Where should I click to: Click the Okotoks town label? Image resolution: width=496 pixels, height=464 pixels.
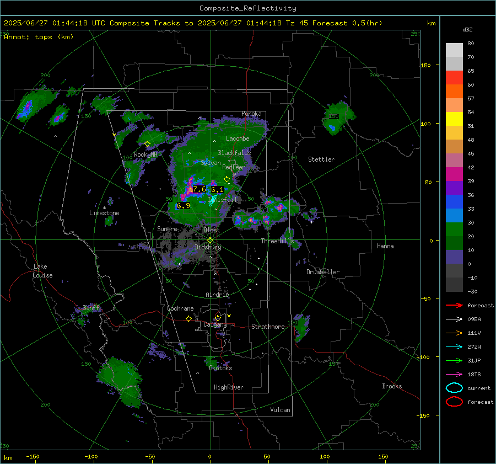tap(220, 368)
